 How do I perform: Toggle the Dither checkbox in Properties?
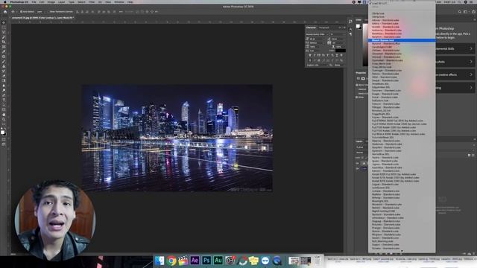357,98
